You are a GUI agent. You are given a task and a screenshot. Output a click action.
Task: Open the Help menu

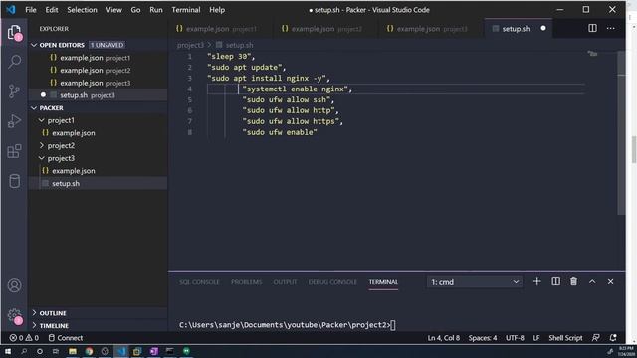tap(217, 10)
